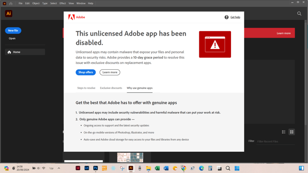The image size is (308, 173).
Task: Switch recent files to list view
Action: pyautogui.click(x=283, y=132)
